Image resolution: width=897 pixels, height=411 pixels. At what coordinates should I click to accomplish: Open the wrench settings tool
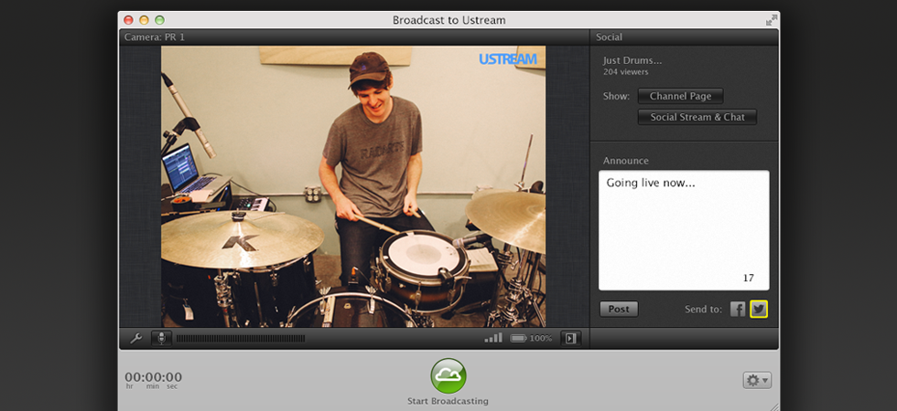point(135,338)
